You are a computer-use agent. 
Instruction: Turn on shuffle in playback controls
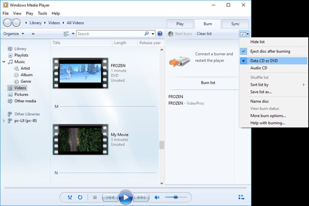[x=70, y=197]
